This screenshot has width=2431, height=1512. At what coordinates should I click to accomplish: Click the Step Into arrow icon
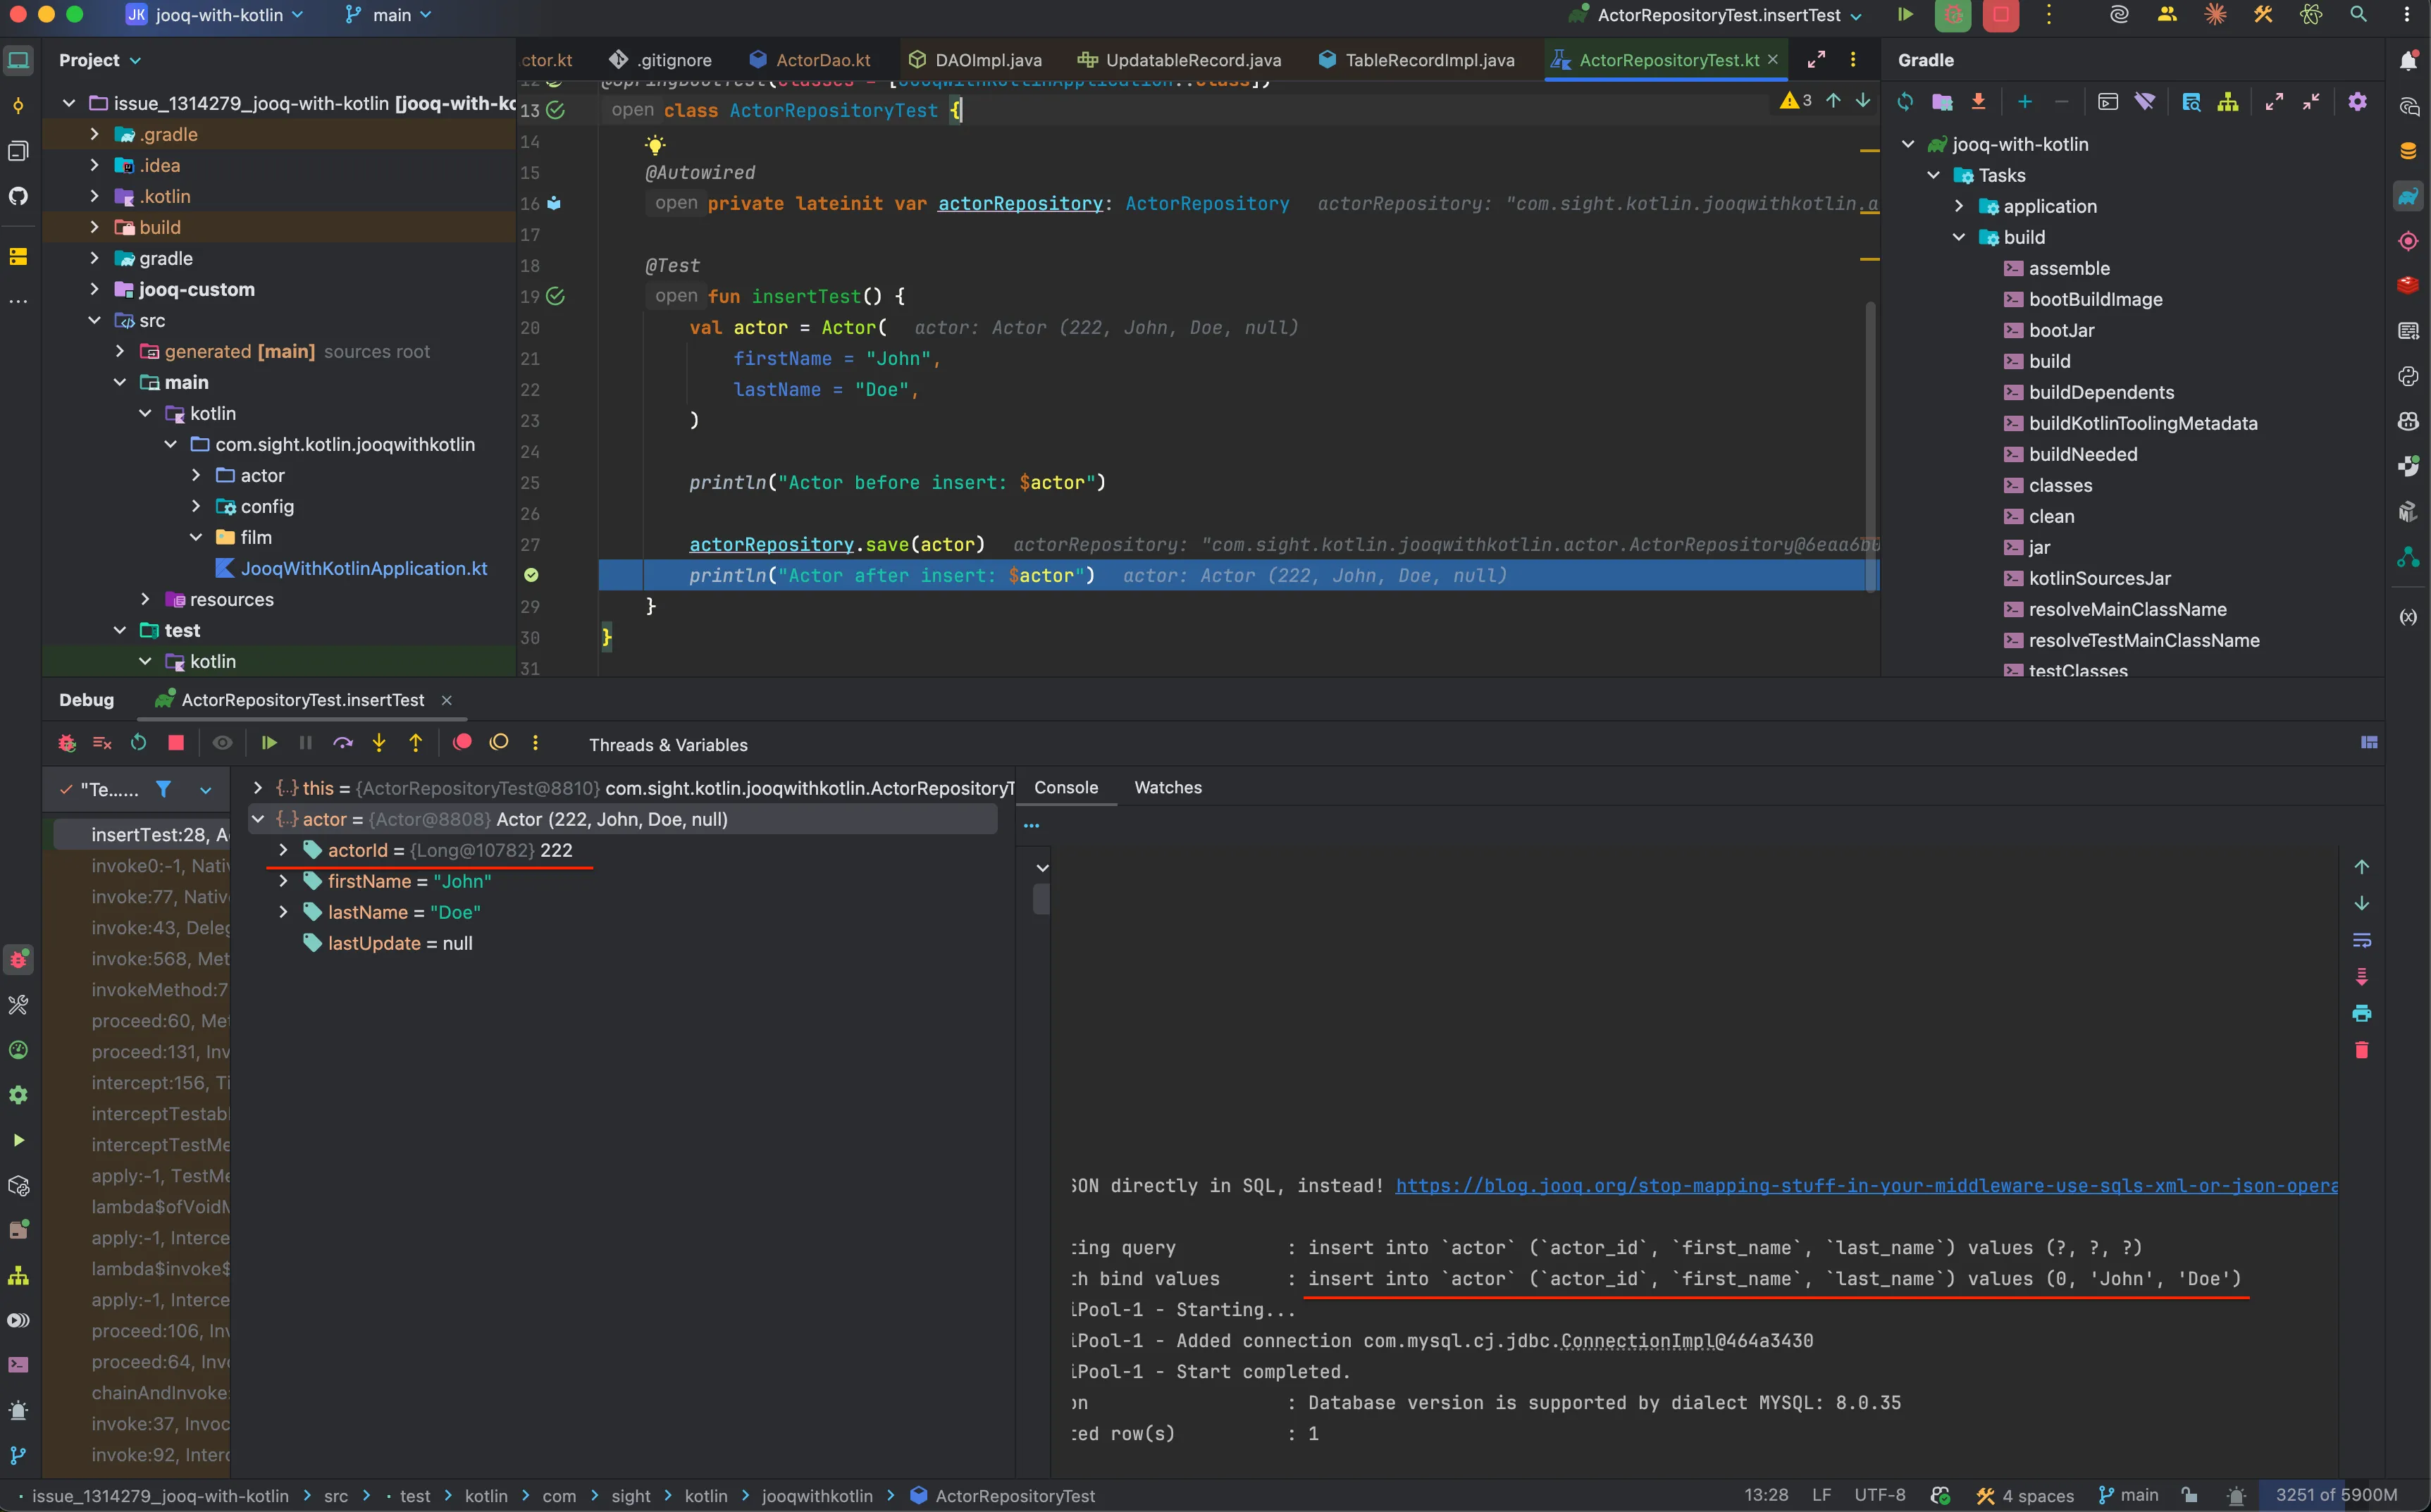click(x=379, y=743)
